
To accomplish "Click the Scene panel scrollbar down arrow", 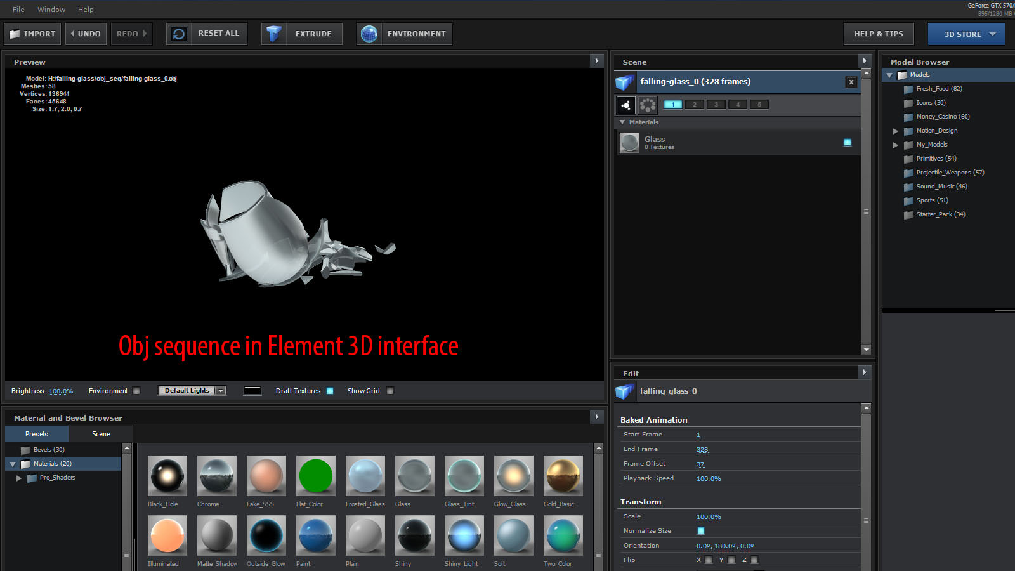I will tap(866, 350).
